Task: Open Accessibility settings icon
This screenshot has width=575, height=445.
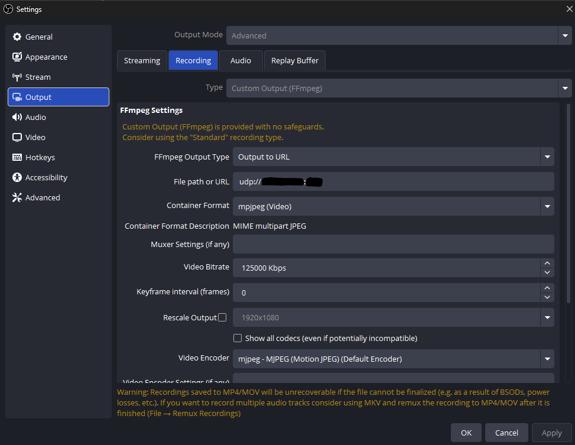Action: 17,177
